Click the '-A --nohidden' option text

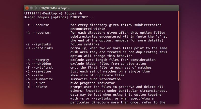pyautogui.click(x=40, y=64)
